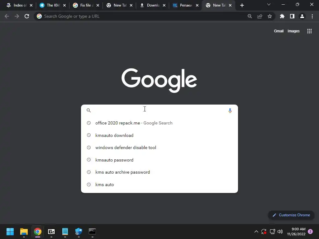Show hidden system tray icons
Screen dimensions: 319x239
coord(256,232)
